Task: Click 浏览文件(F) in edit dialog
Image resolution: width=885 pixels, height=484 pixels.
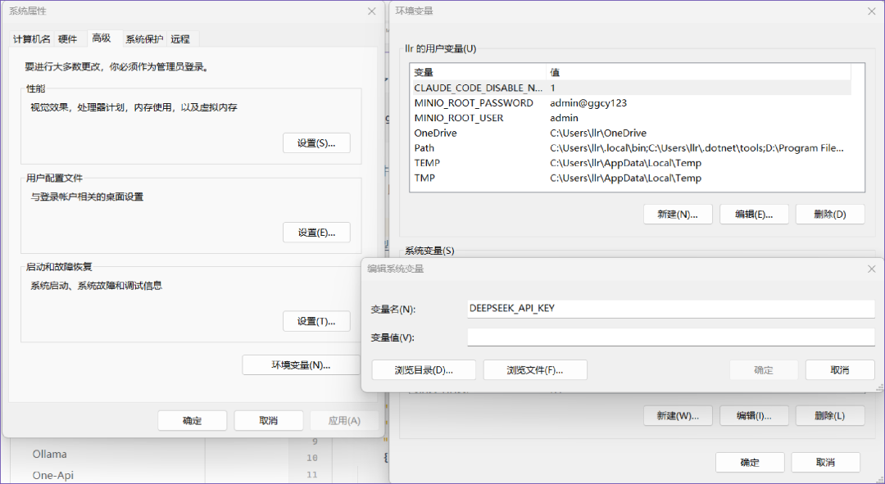Action: (x=535, y=369)
